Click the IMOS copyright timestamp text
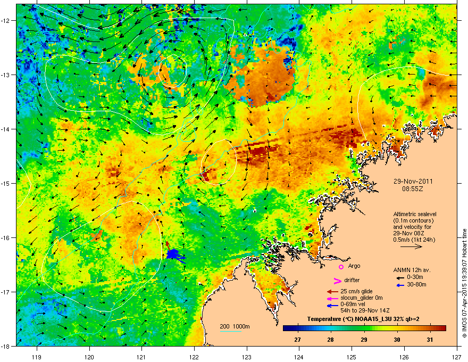468x362 pixels. pyautogui.click(x=464, y=283)
